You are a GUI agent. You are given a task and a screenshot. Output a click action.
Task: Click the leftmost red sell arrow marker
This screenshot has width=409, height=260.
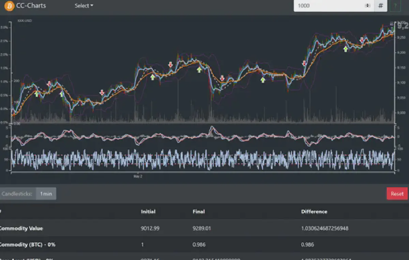[49, 84]
